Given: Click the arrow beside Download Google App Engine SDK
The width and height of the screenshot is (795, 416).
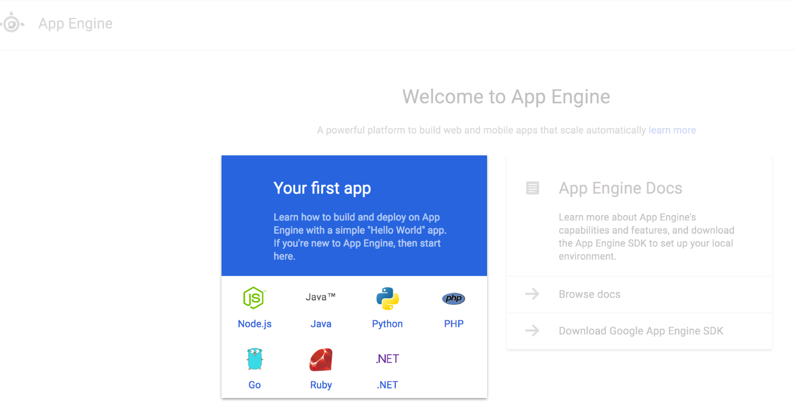Looking at the screenshot, I should pyautogui.click(x=532, y=331).
